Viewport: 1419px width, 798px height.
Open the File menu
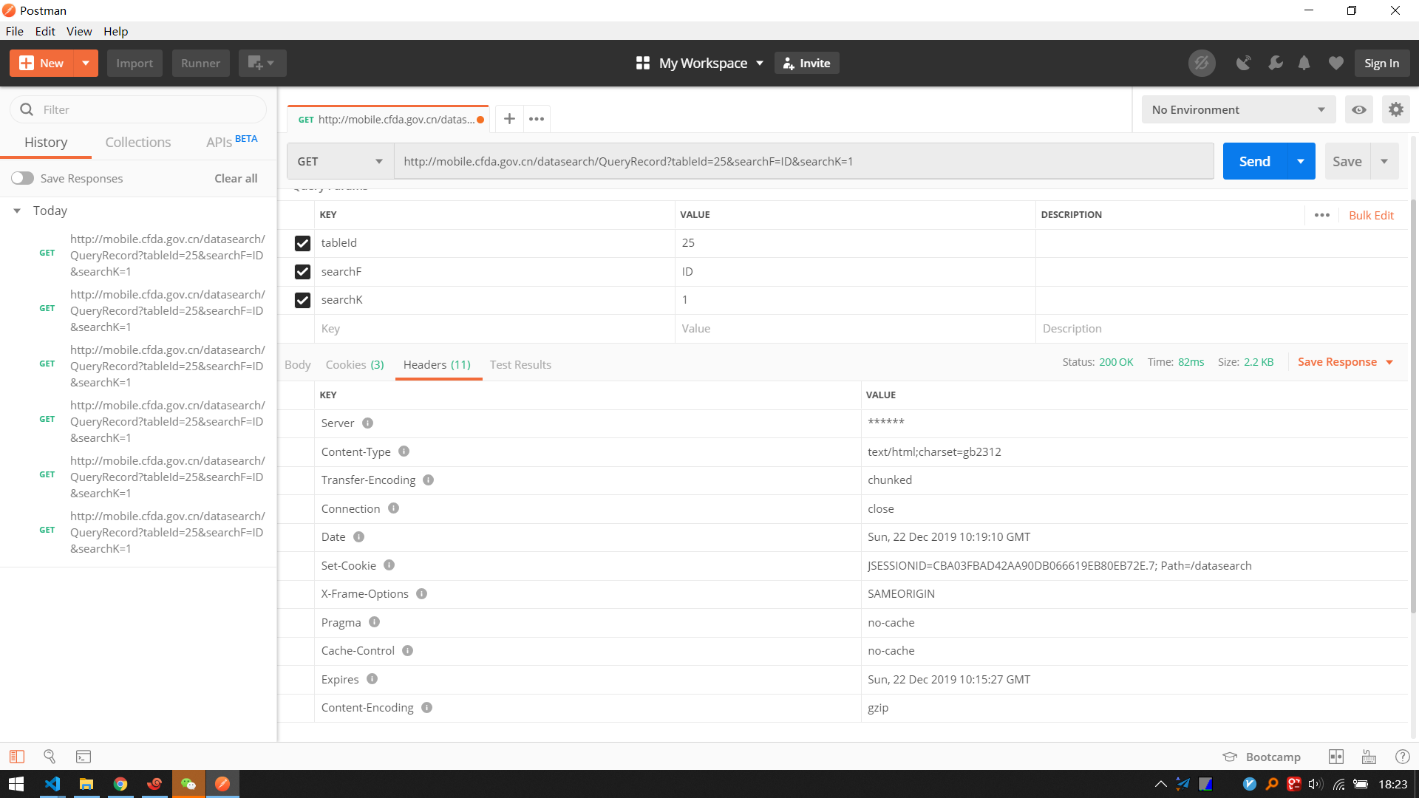click(x=15, y=31)
